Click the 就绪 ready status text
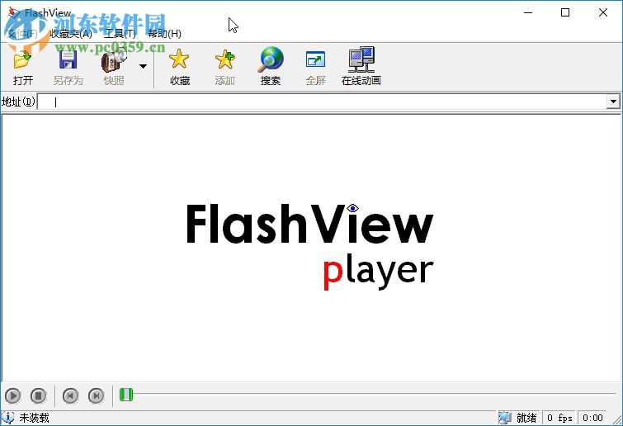This screenshot has width=623, height=426. point(526,418)
